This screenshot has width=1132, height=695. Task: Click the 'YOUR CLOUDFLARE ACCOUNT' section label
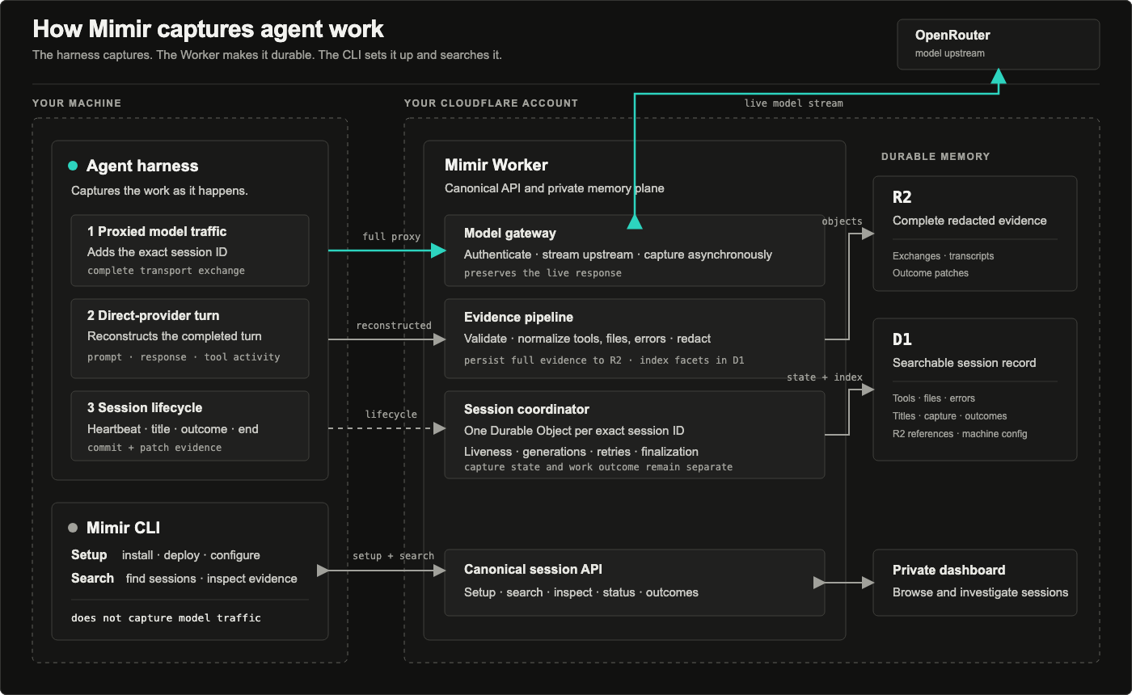pos(491,103)
